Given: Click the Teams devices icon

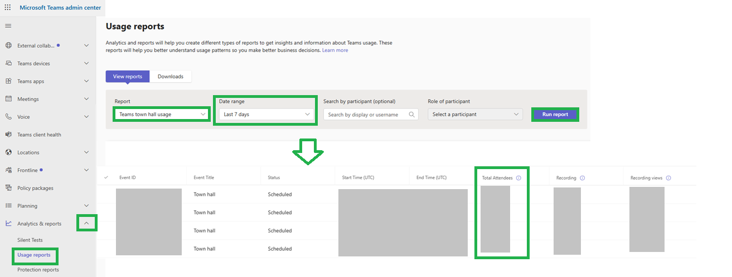Looking at the screenshot, I should [8, 63].
